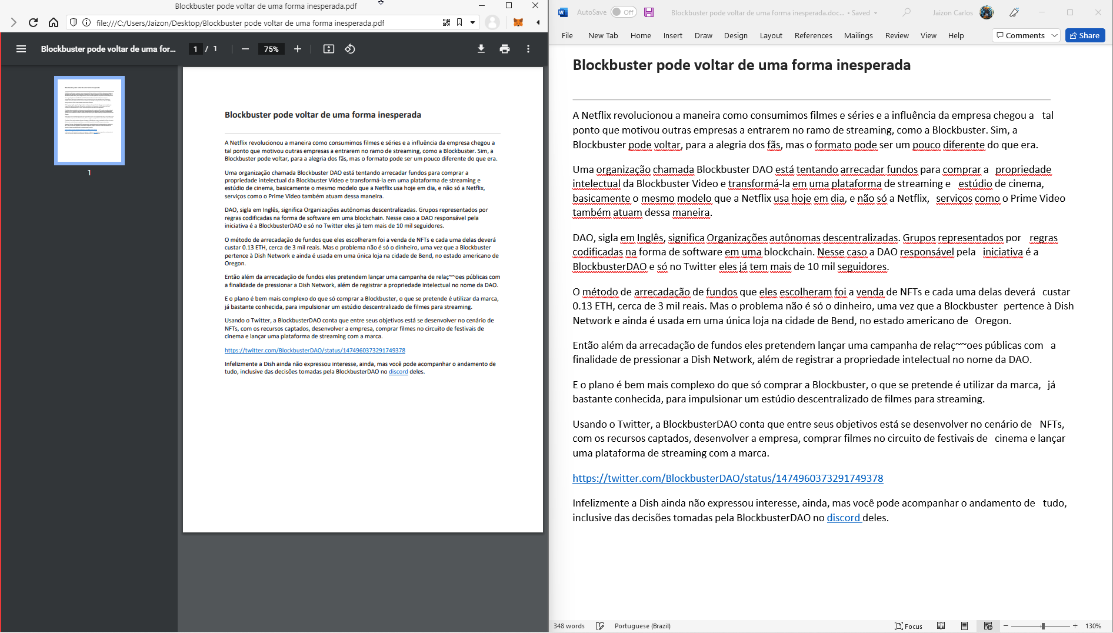Viewport: 1113px width, 633px height.
Task: Open the Help ribbon tab
Action: pyautogui.click(x=956, y=35)
